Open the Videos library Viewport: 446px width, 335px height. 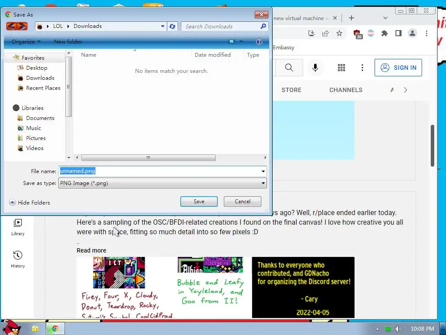(x=35, y=148)
